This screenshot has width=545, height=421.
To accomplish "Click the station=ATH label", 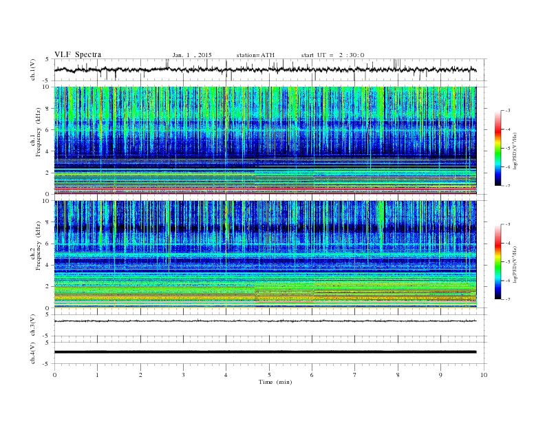I will (255, 55).
